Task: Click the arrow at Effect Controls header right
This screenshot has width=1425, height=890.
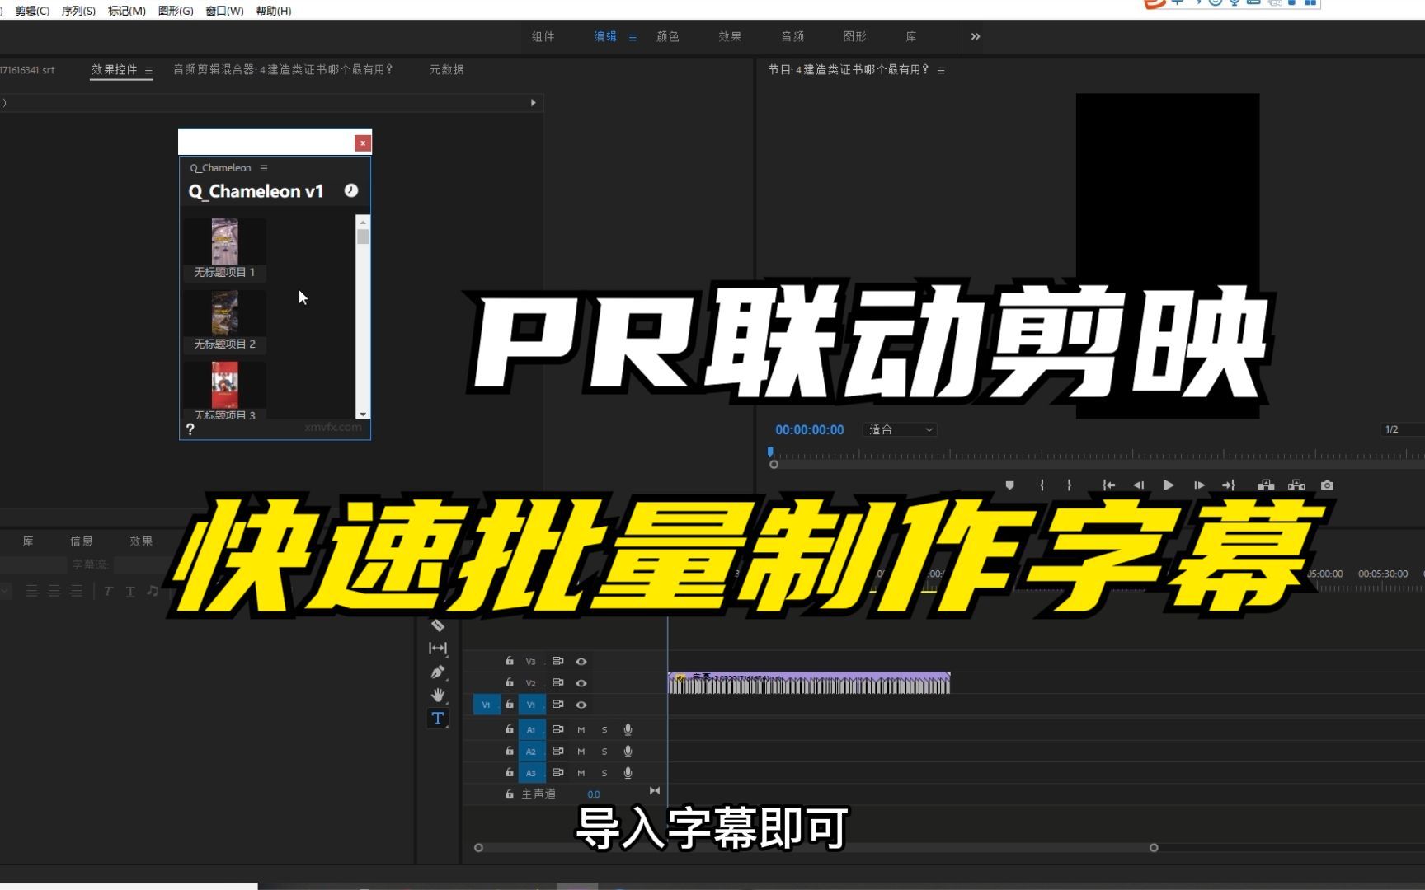Action: point(534,103)
